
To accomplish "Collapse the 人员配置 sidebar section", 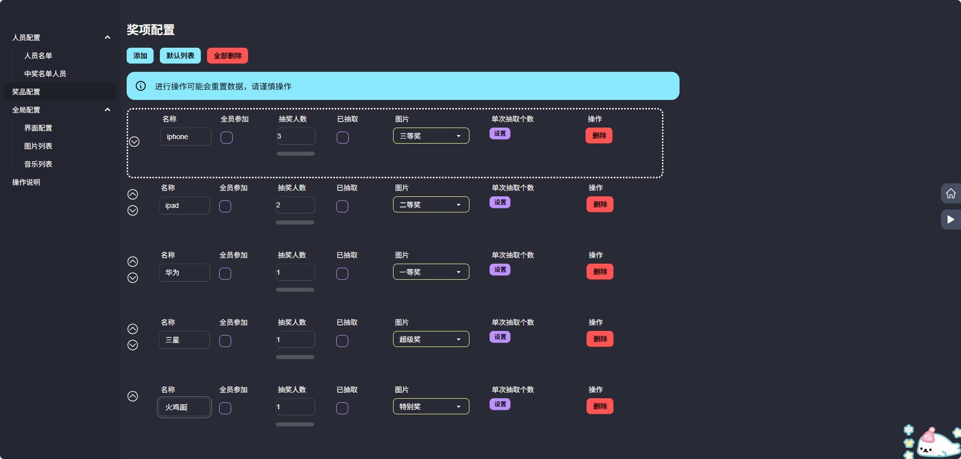I will coord(107,38).
